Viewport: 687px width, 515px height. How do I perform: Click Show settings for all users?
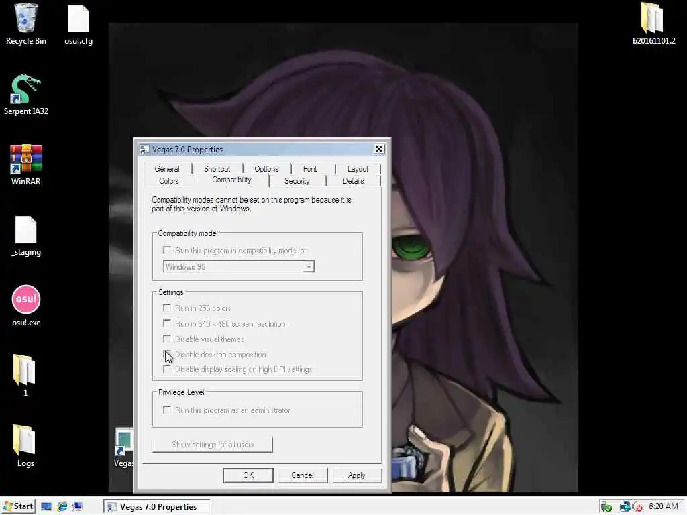[x=213, y=445]
